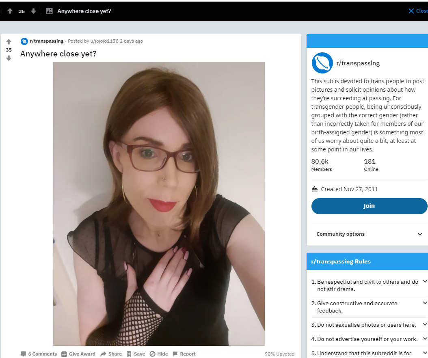Expand Community options
Screen dimensions: 428x358
369,234
